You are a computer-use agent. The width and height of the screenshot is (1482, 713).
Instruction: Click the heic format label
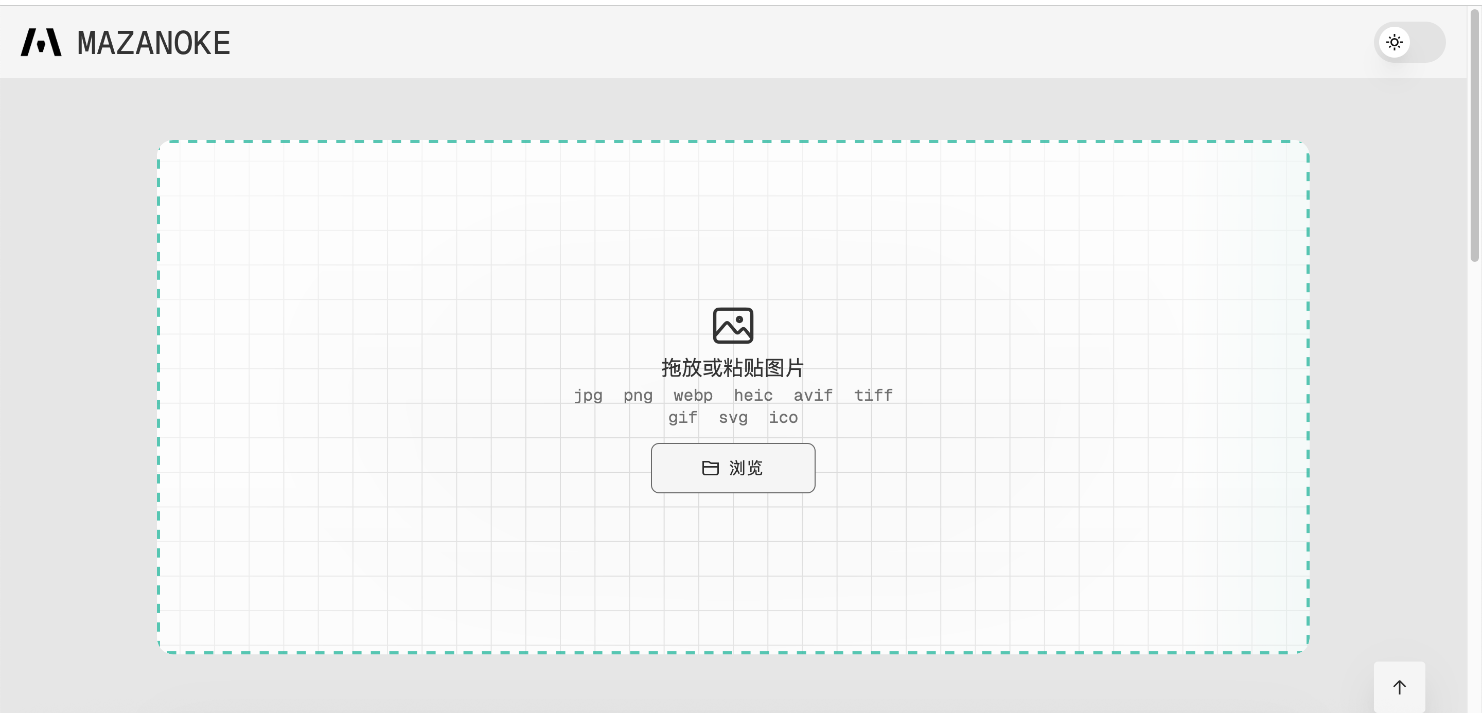coord(753,396)
